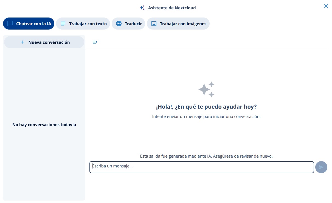Click the large sparkle icon above the greeting

(206, 89)
